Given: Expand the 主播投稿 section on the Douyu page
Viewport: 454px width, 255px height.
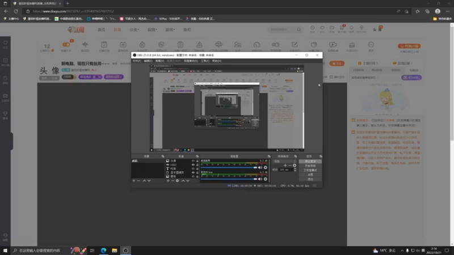Looking at the screenshot, I should [x=368, y=63].
